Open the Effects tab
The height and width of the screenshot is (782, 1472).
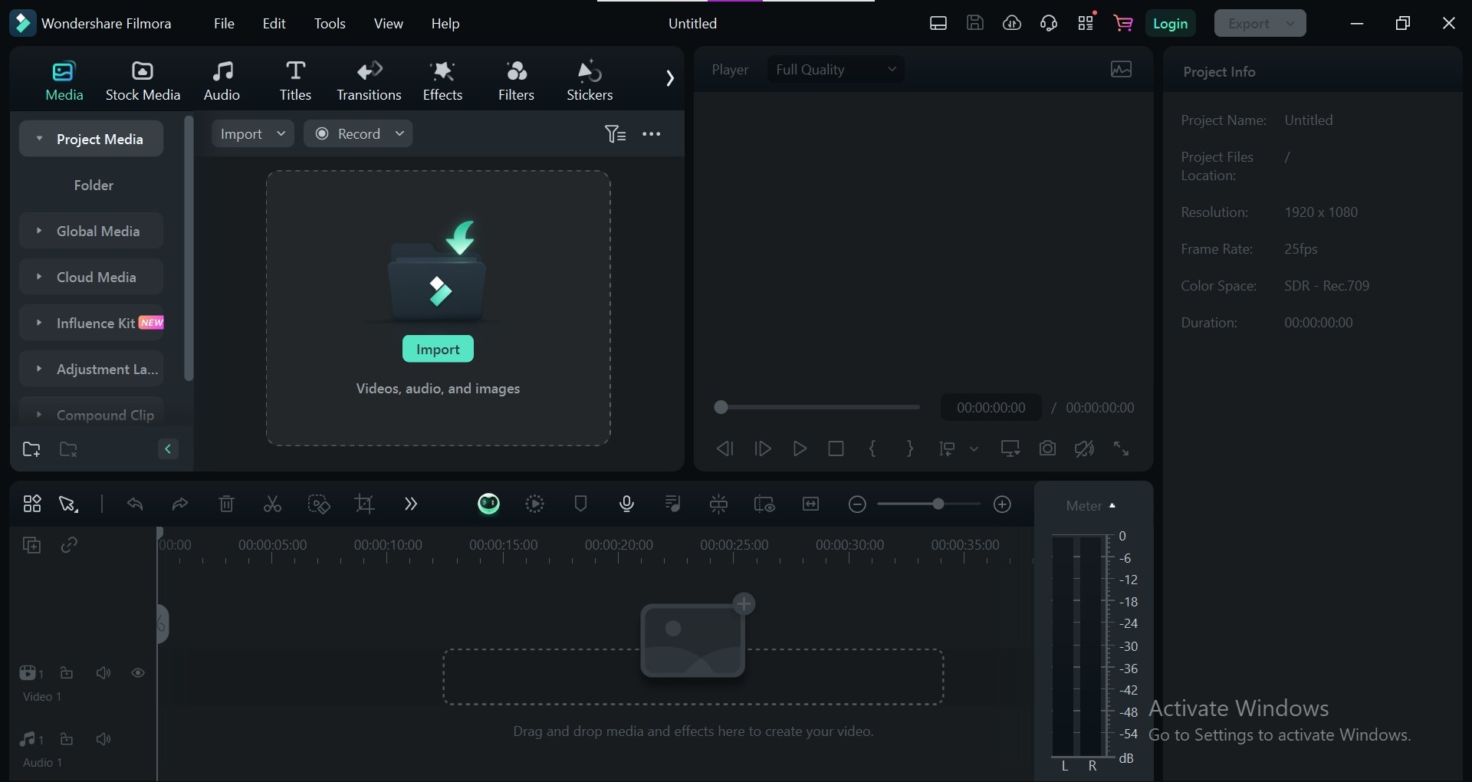click(x=442, y=80)
